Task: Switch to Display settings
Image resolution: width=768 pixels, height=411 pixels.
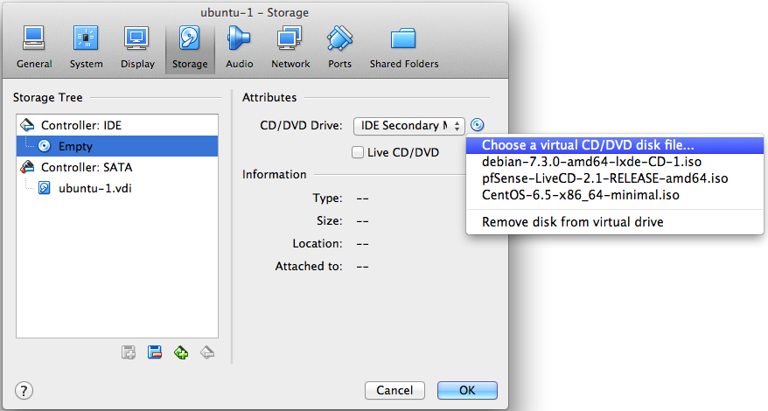Action: pos(137,47)
